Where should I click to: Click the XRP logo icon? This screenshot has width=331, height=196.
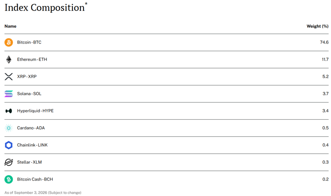9,77
